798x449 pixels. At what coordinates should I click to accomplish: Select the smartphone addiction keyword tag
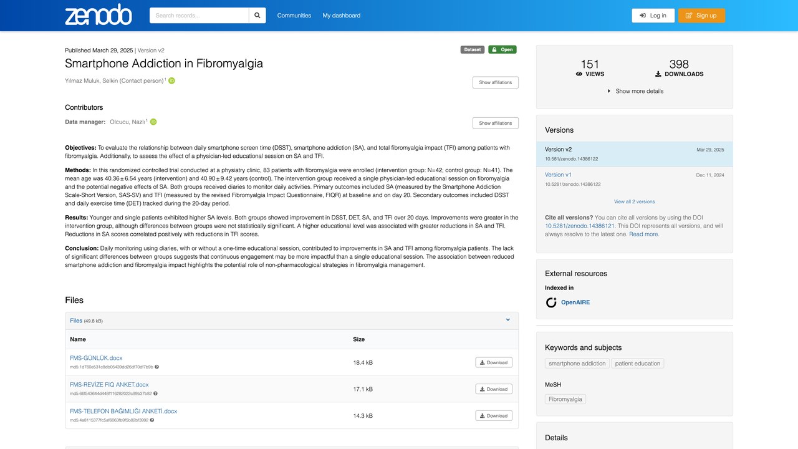point(577,364)
